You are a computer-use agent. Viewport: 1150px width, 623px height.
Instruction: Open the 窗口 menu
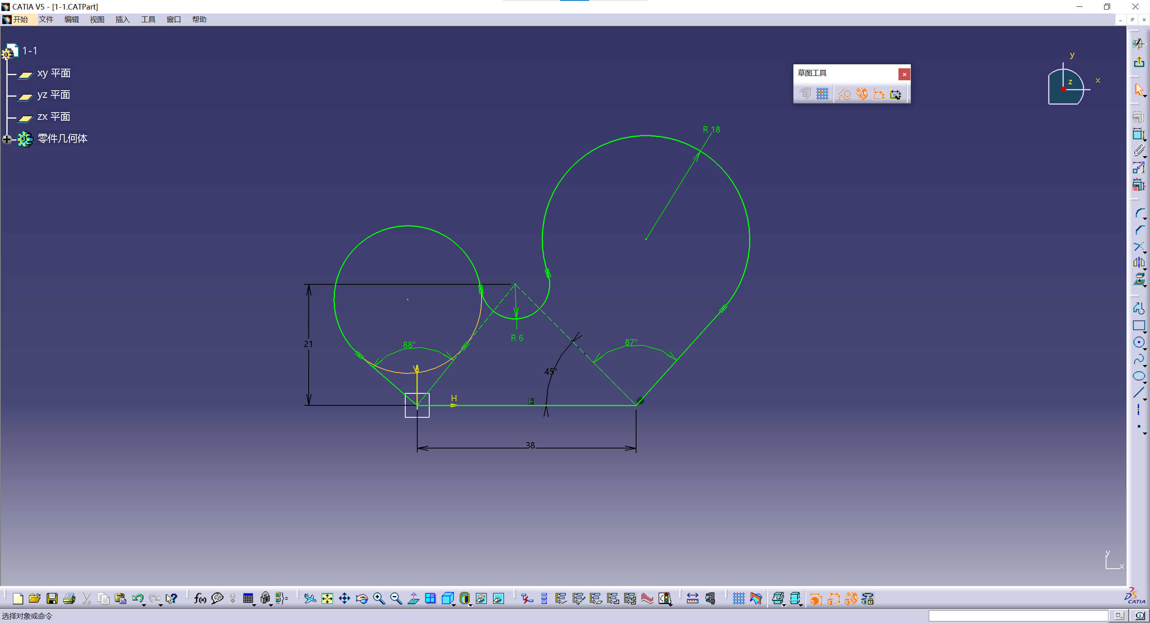coord(174,19)
